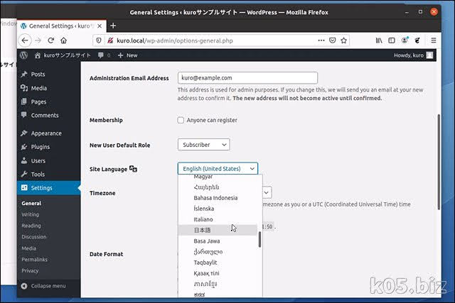This screenshot has width=455, height=303.
Task: Open page actions three-dots menu
Action: (321, 40)
